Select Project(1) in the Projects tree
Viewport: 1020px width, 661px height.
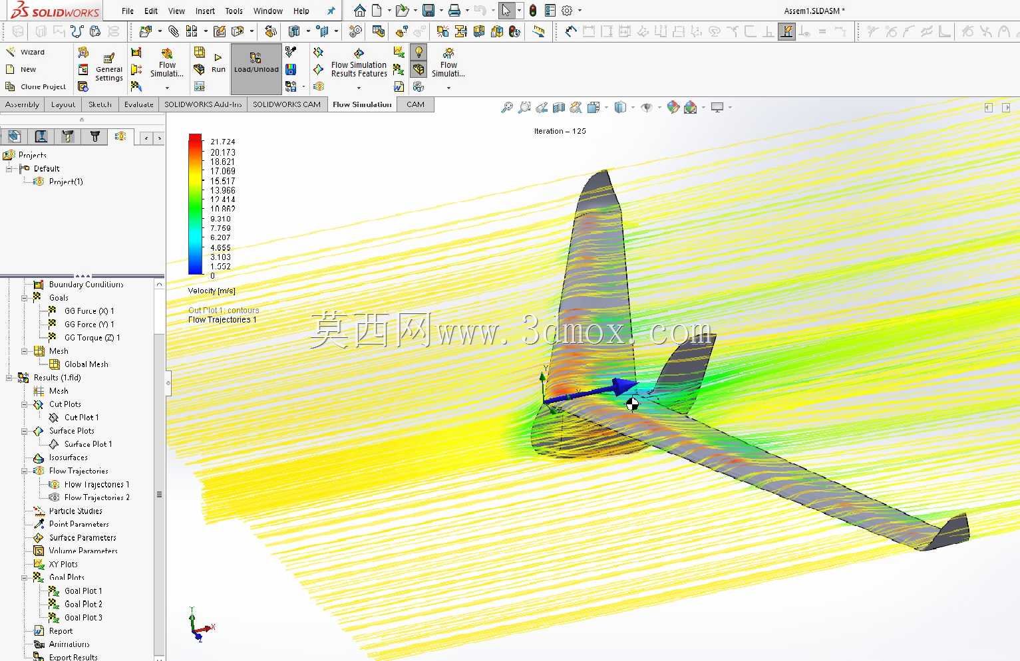pos(66,182)
